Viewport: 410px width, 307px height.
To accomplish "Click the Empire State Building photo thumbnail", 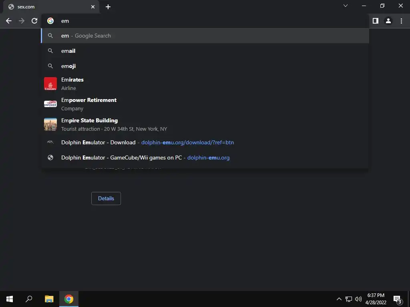I will pos(50,125).
